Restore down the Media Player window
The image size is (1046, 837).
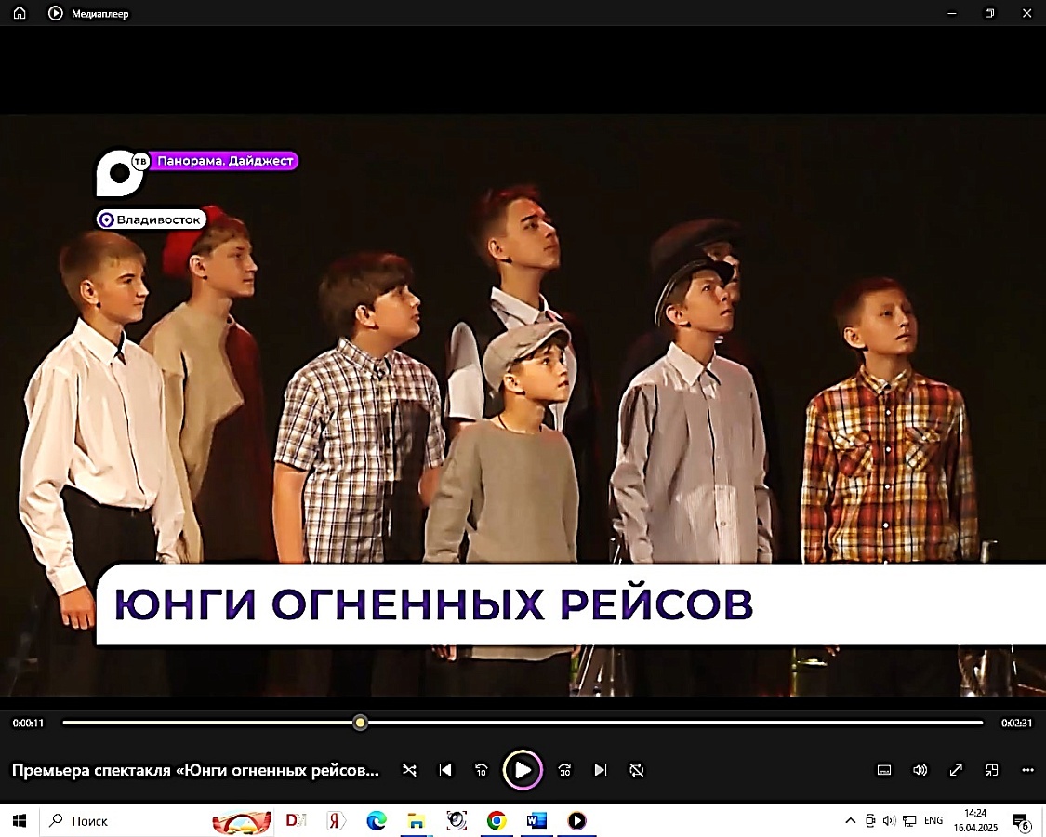pyautogui.click(x=990, y=13)
